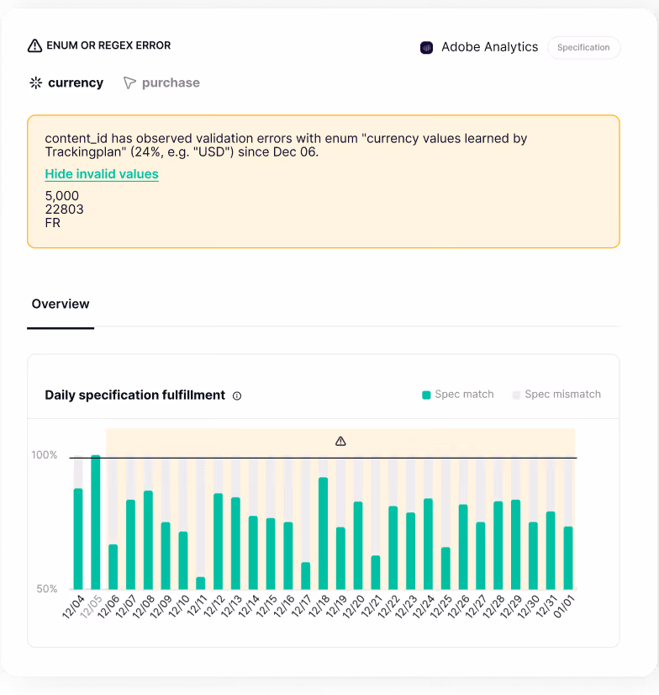Screen dimensions: 659x695
Task: Click the grey Spec mismatch color swatch
Action: coord(516,395)
